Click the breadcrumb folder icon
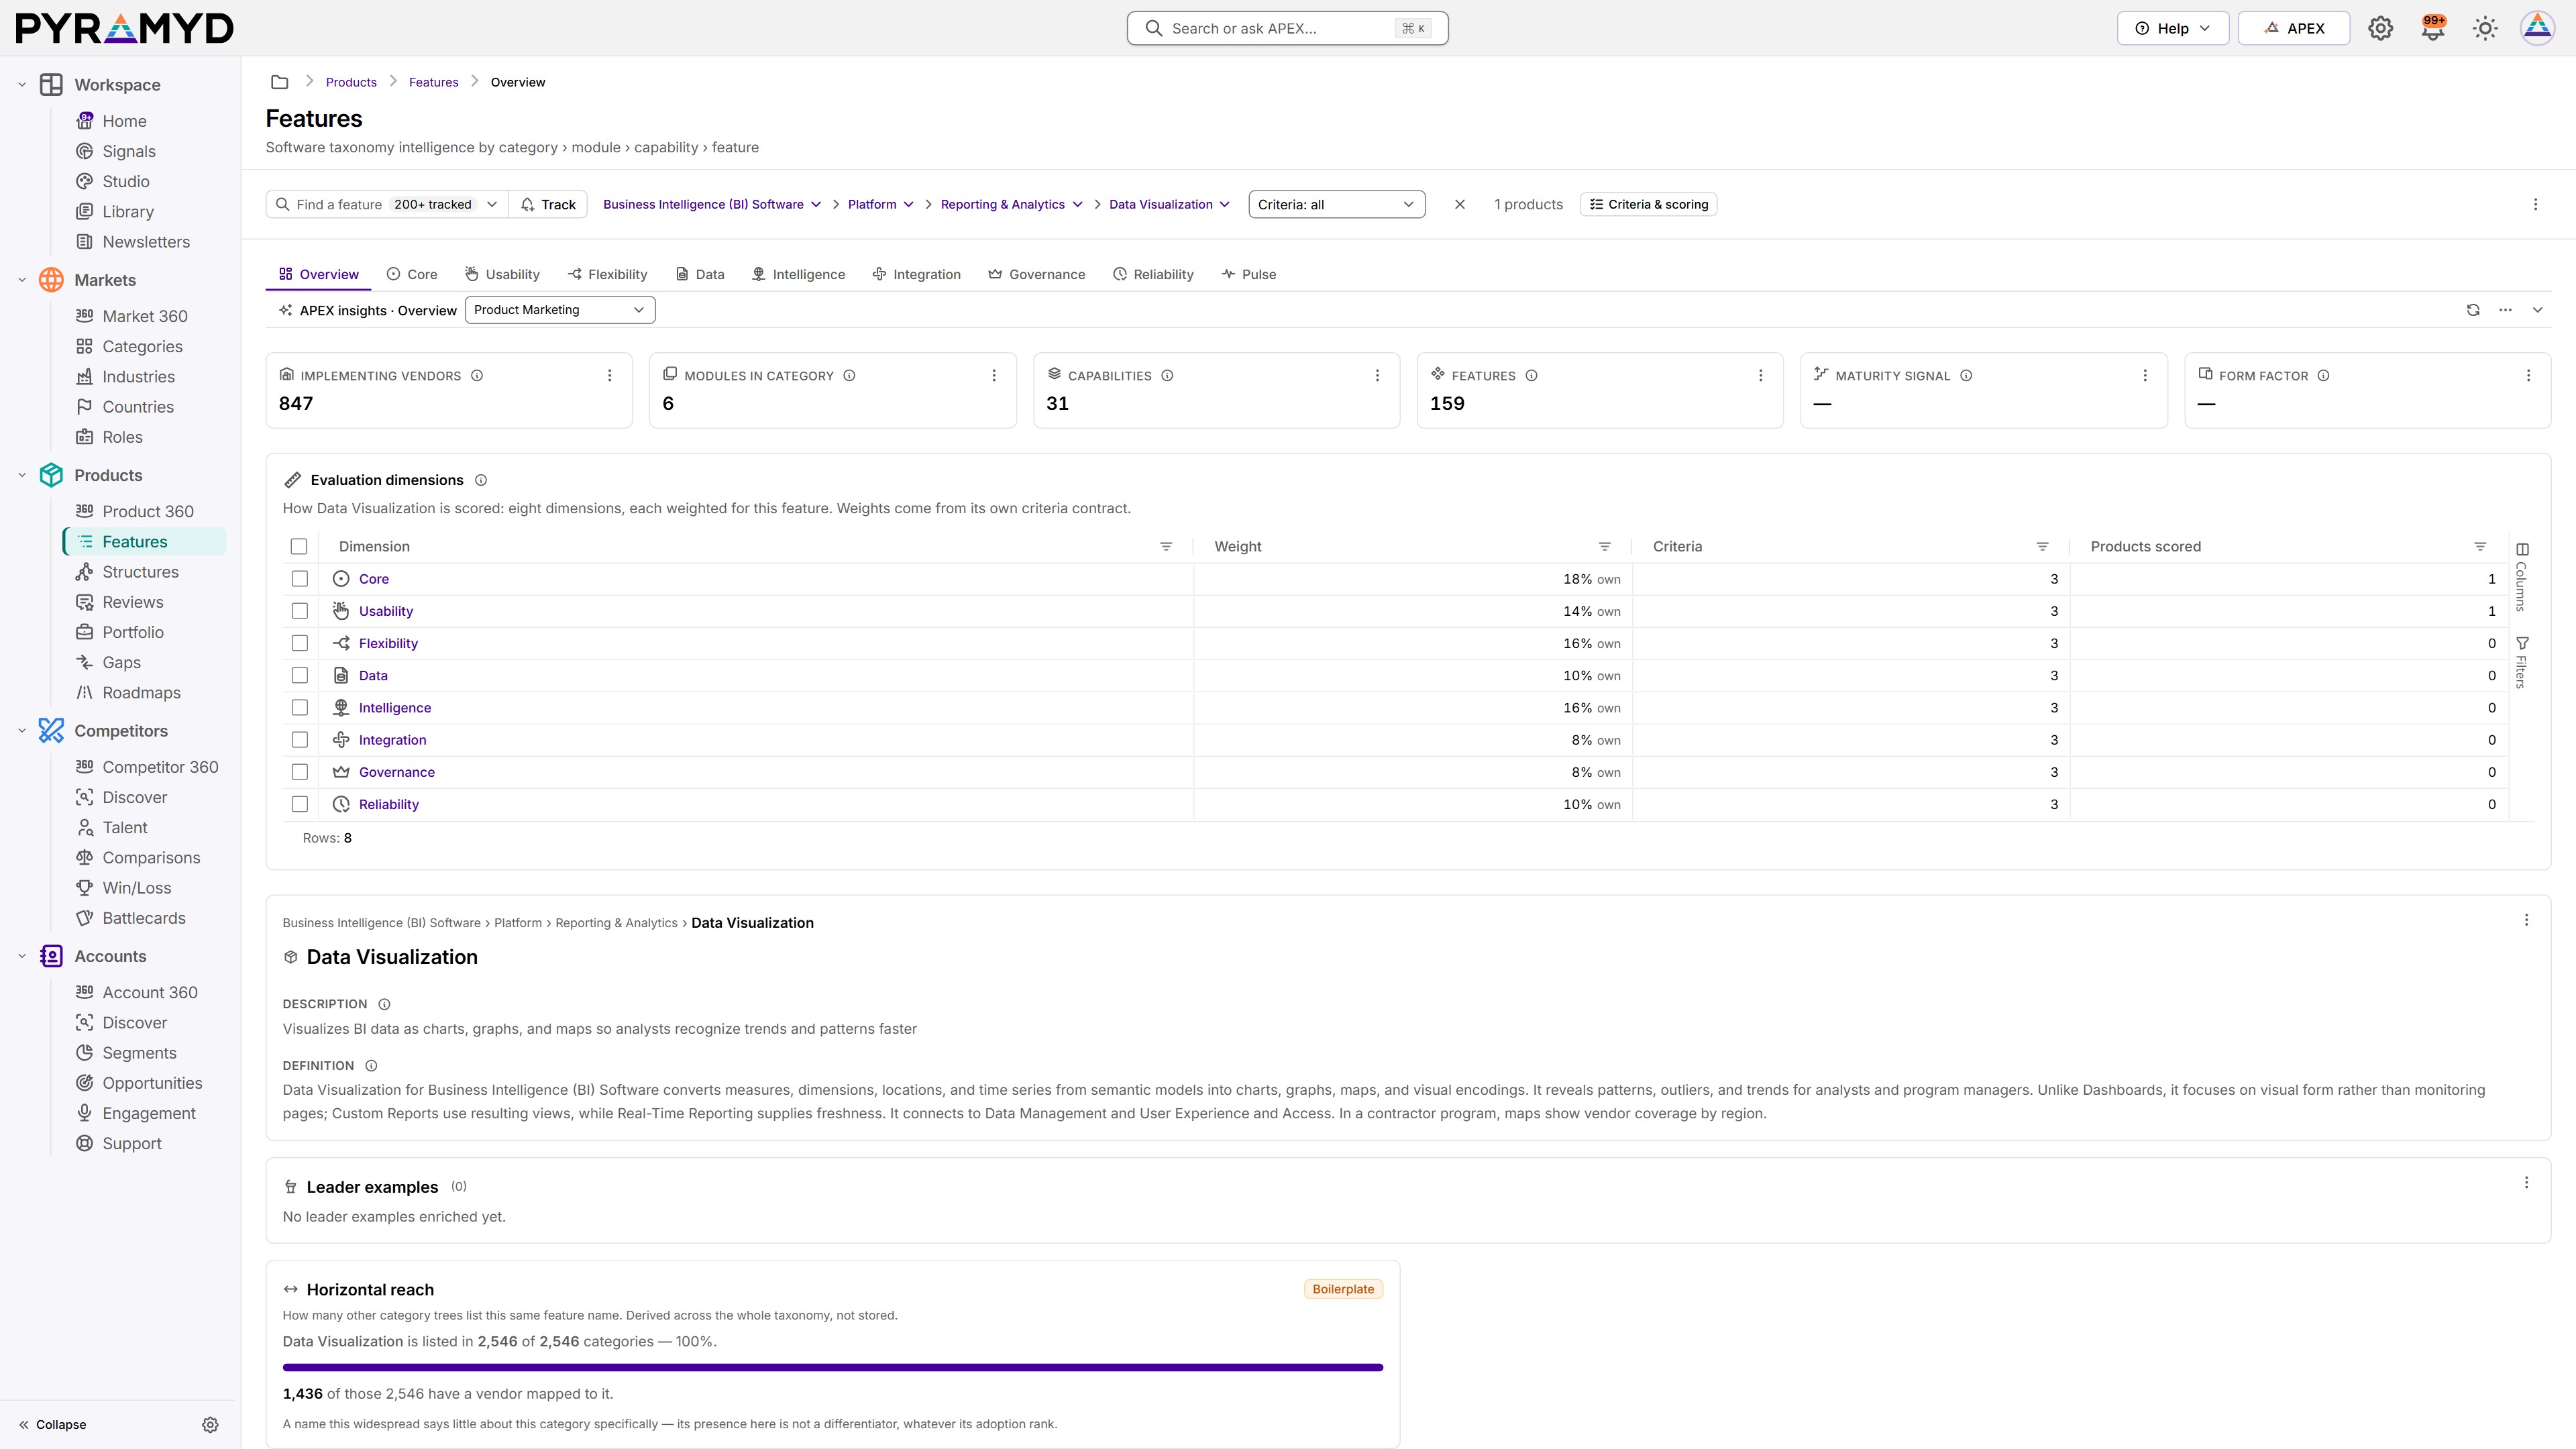2576x1449 pixels. (x=280, y=82)
